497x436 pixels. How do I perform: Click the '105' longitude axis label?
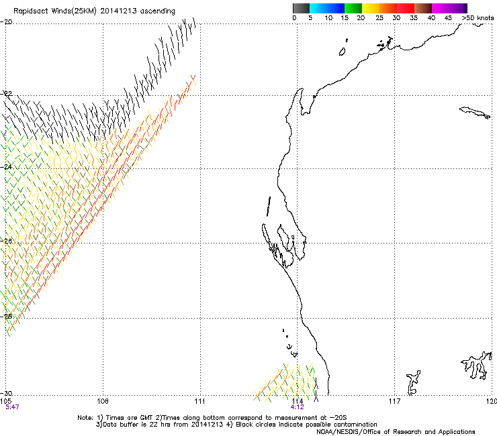click(5, 401)
